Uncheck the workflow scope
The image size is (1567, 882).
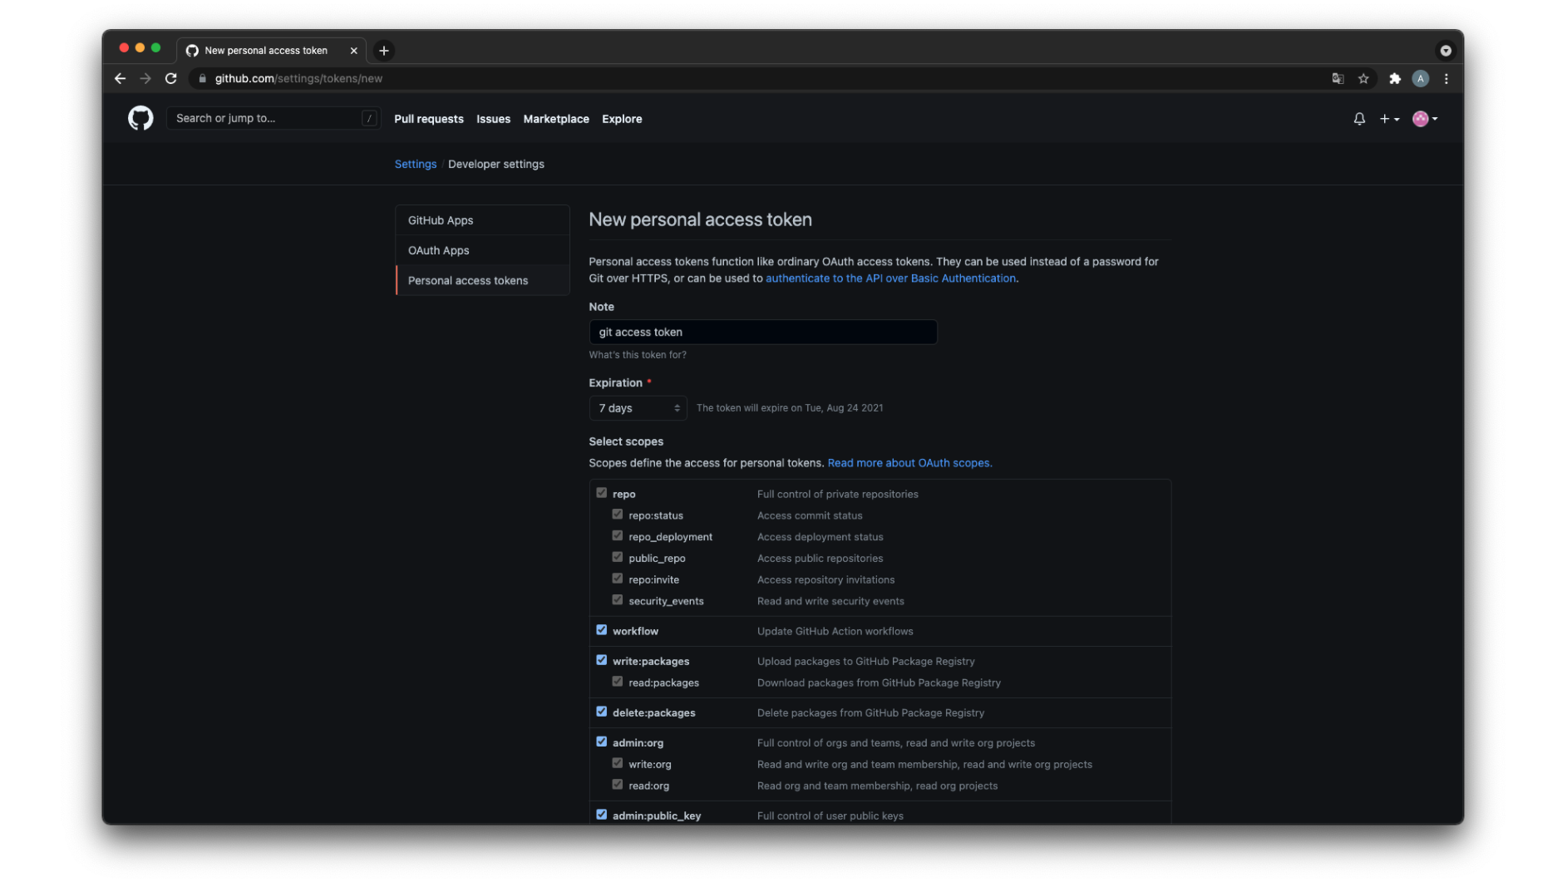[602, 630]
